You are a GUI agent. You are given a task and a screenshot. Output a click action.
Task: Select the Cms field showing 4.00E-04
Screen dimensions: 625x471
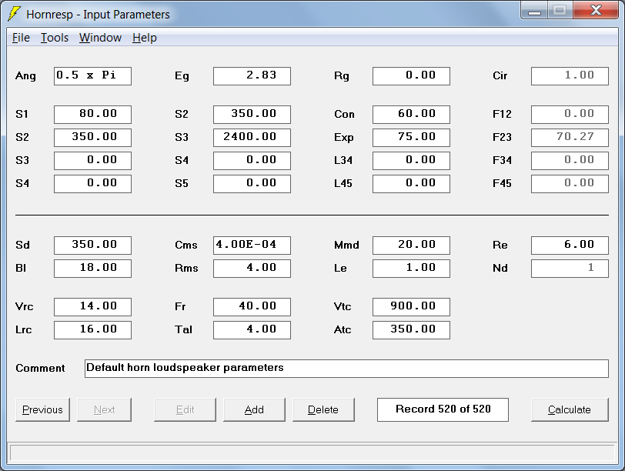coord(252,245)
